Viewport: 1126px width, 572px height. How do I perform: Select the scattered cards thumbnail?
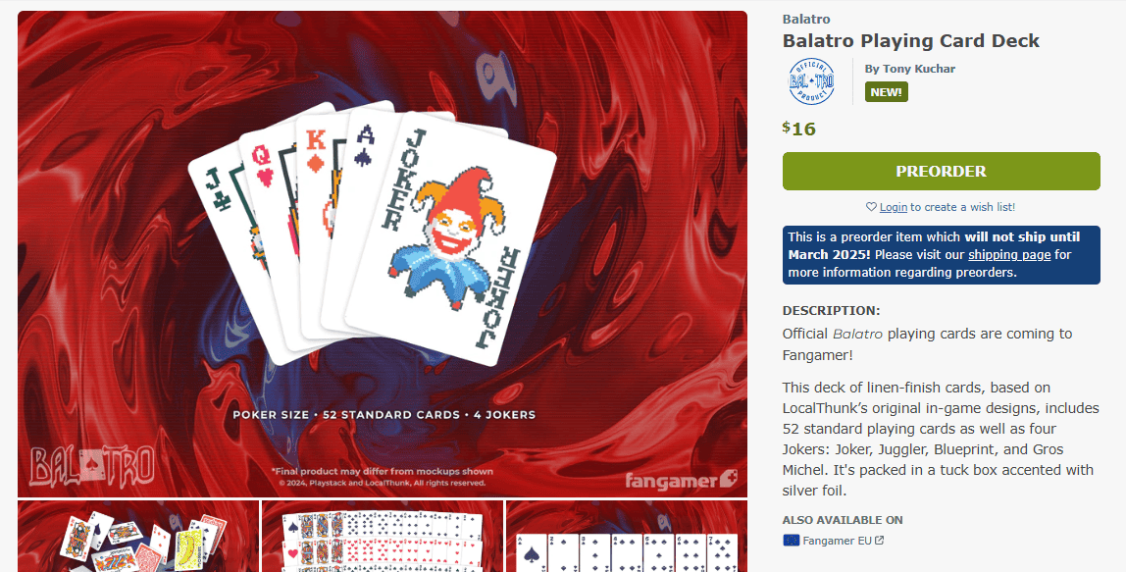tap(138, 537)
